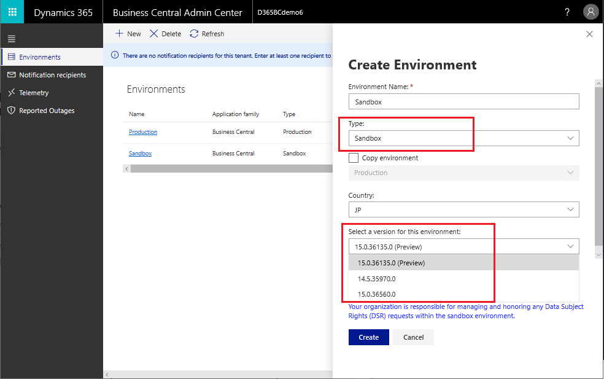Click Business Central Admin Center title

tap(177, 12)
